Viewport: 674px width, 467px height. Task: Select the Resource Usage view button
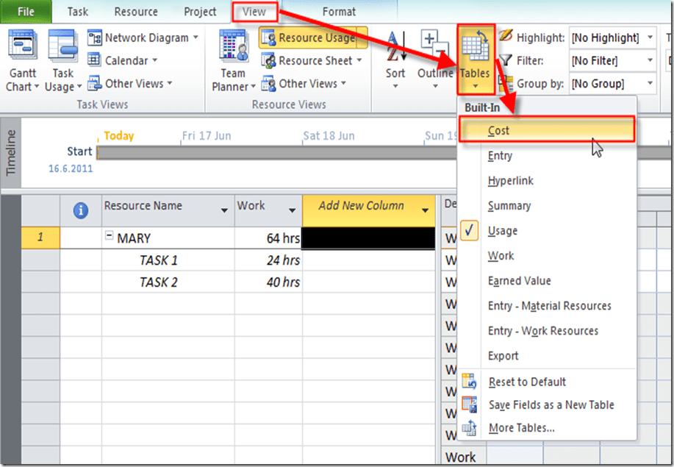[312, 38]
